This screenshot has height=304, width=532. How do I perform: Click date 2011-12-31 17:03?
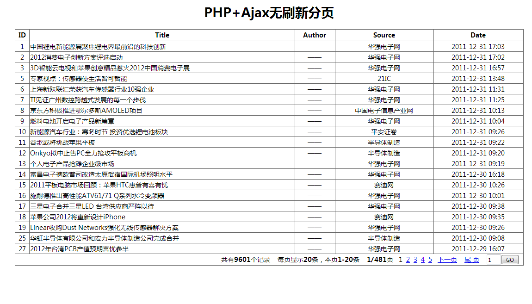tap(478, 47)
